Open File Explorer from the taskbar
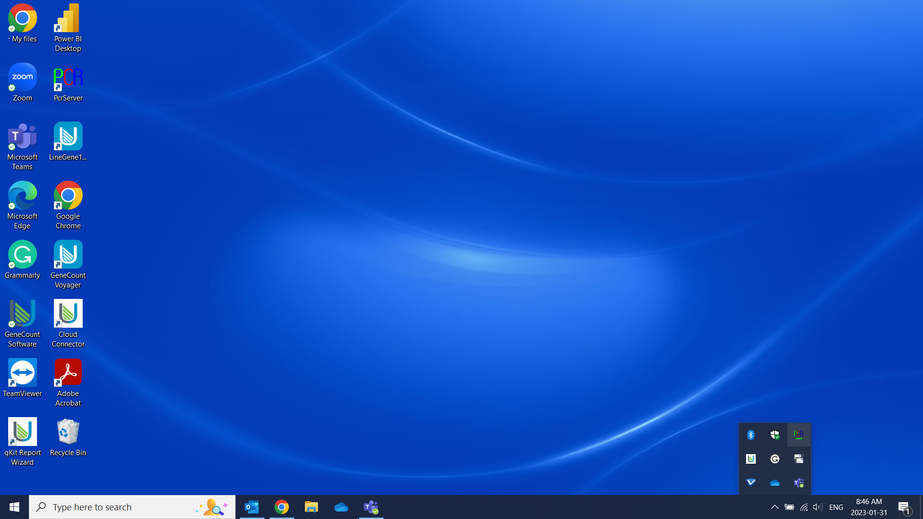923x519 pixels. point(312,507)
